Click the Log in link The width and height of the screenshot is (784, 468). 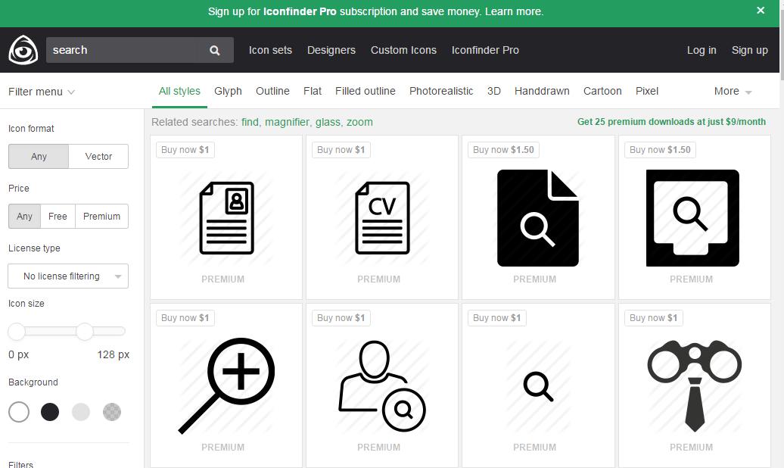coord(702,50)
